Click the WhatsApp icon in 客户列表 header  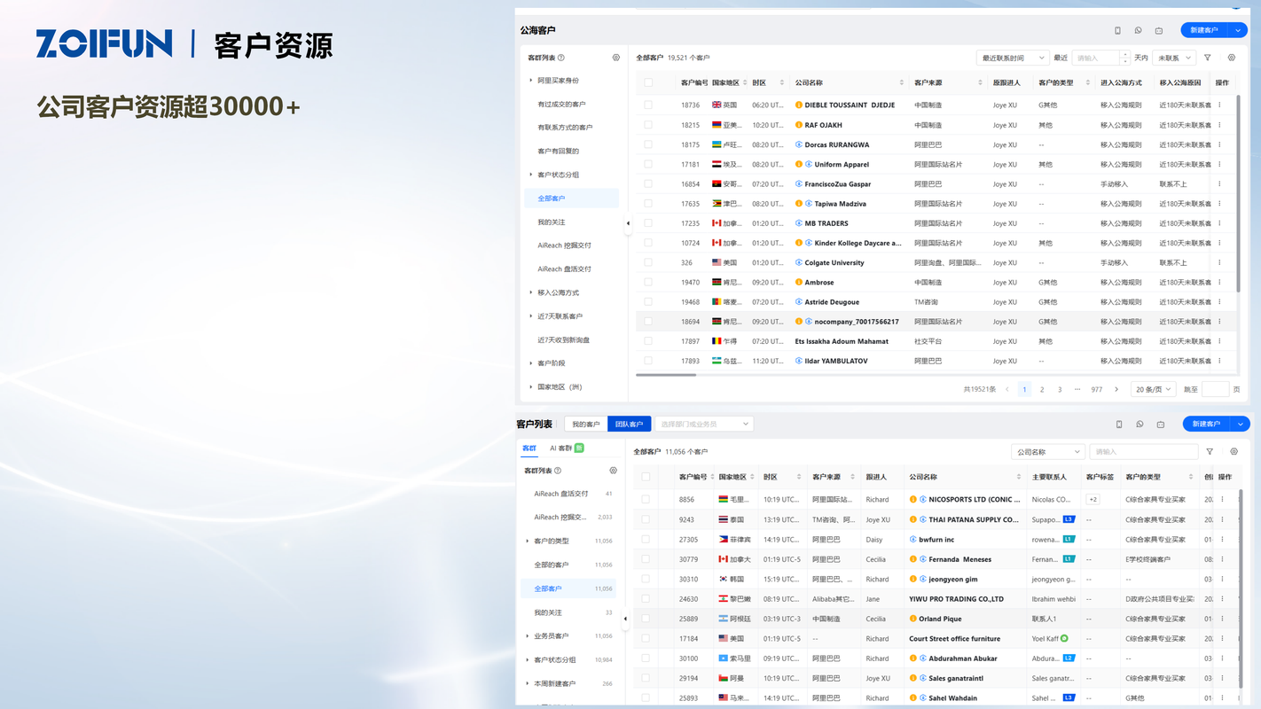pos(1140,425)
